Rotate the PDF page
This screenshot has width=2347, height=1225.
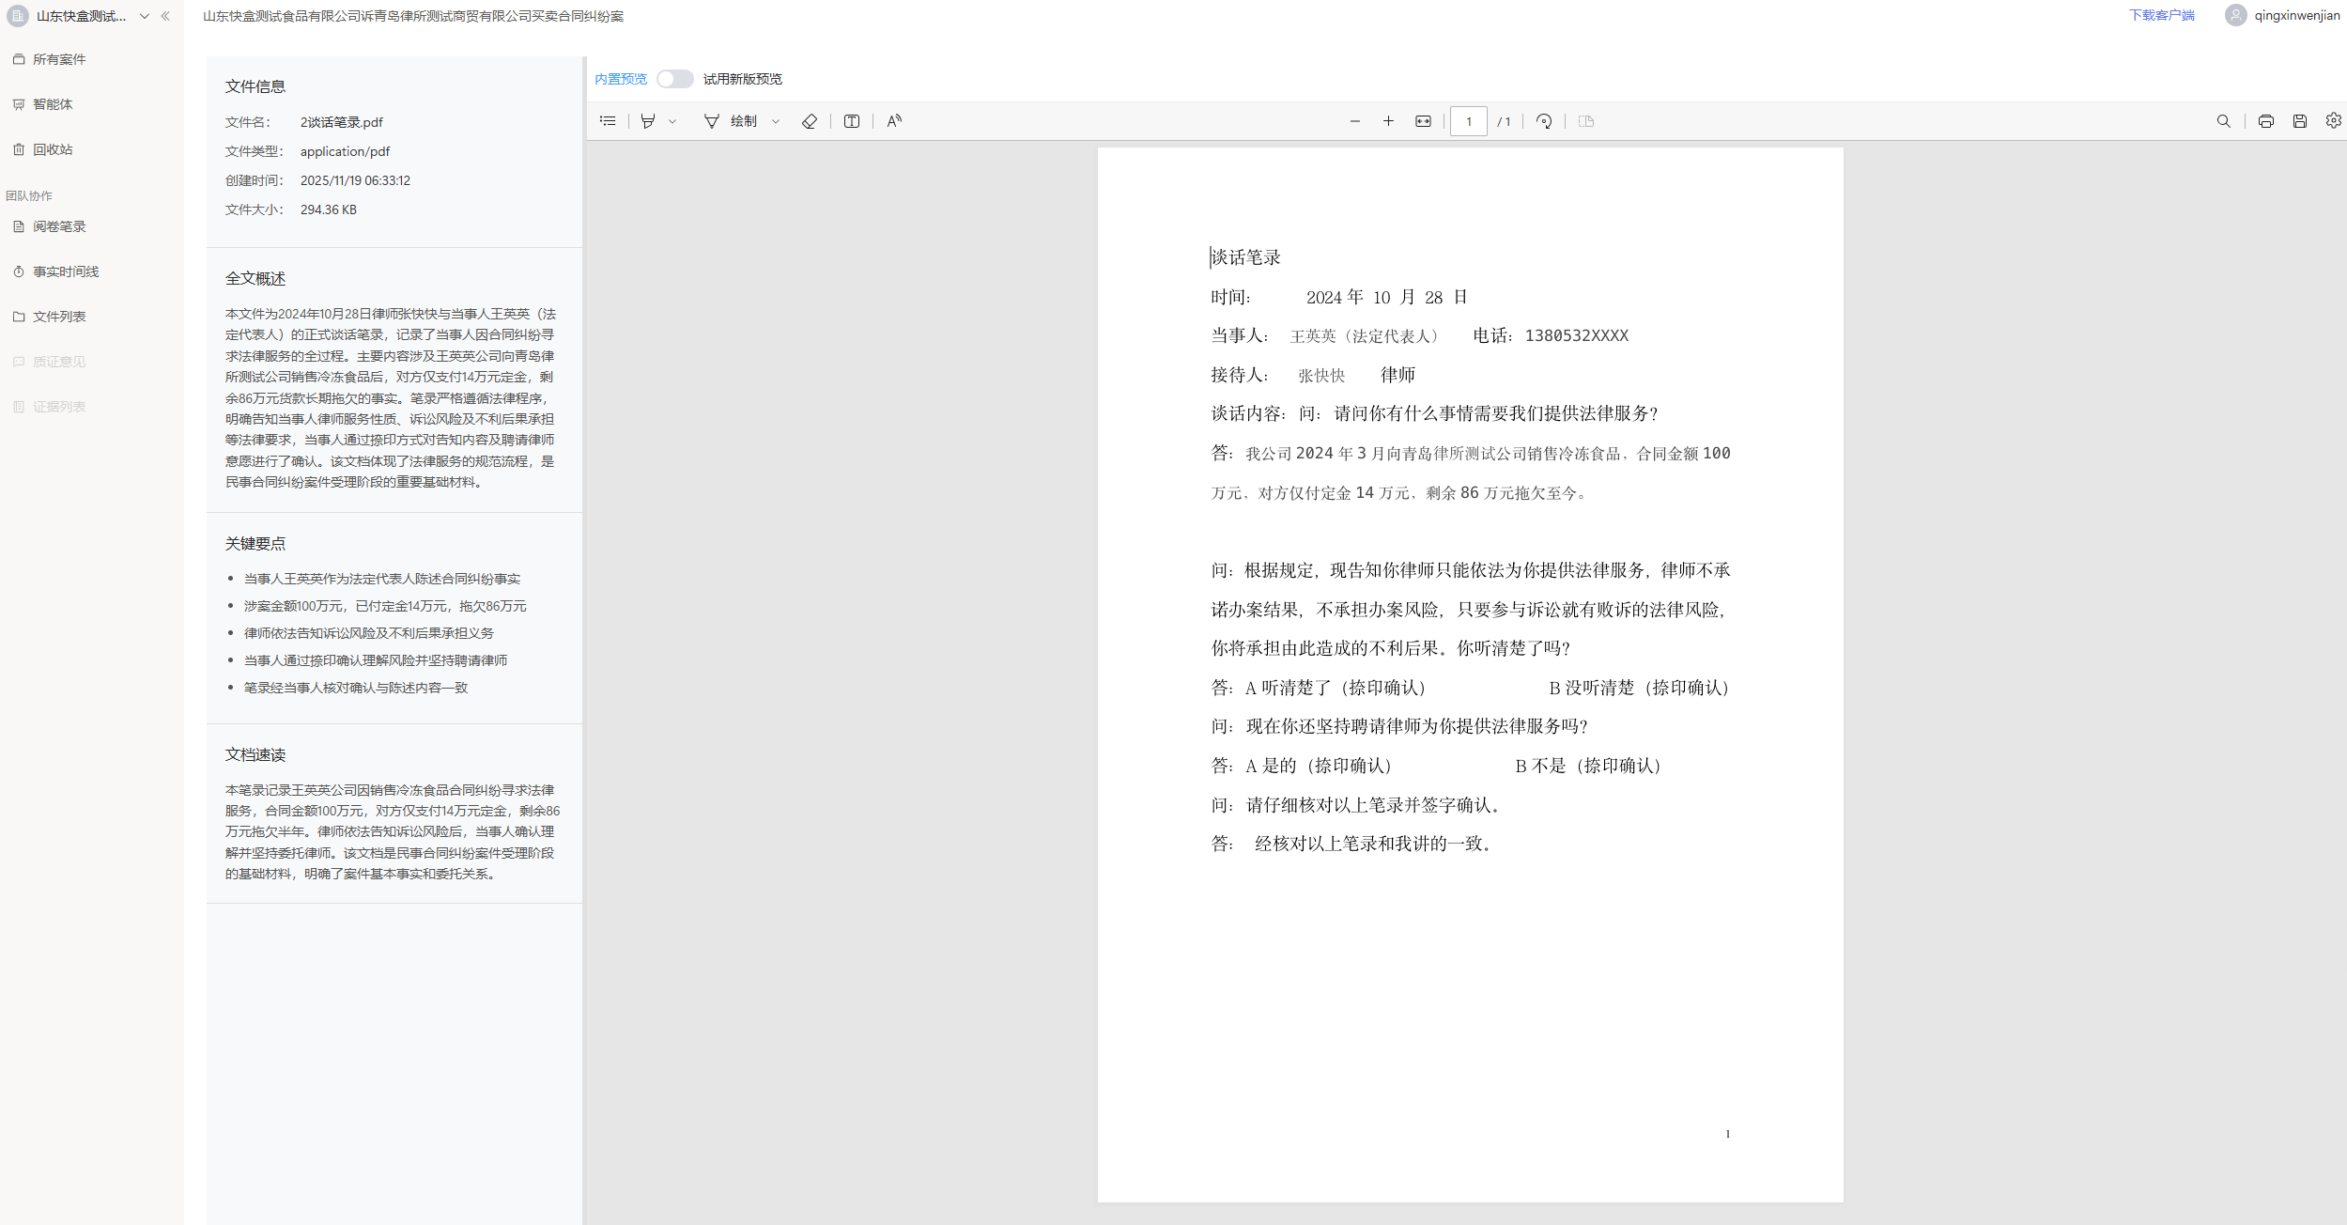1544,121
